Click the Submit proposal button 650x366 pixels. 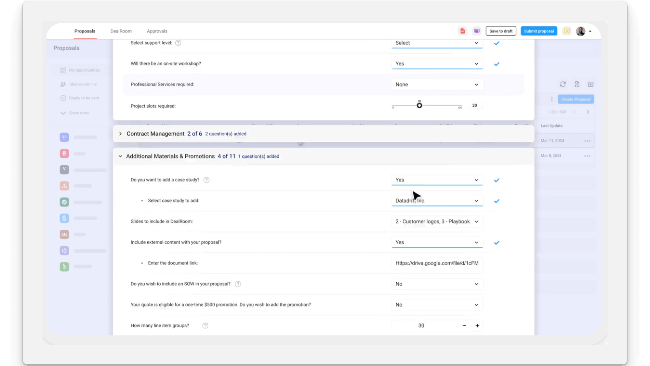(539, 31)
